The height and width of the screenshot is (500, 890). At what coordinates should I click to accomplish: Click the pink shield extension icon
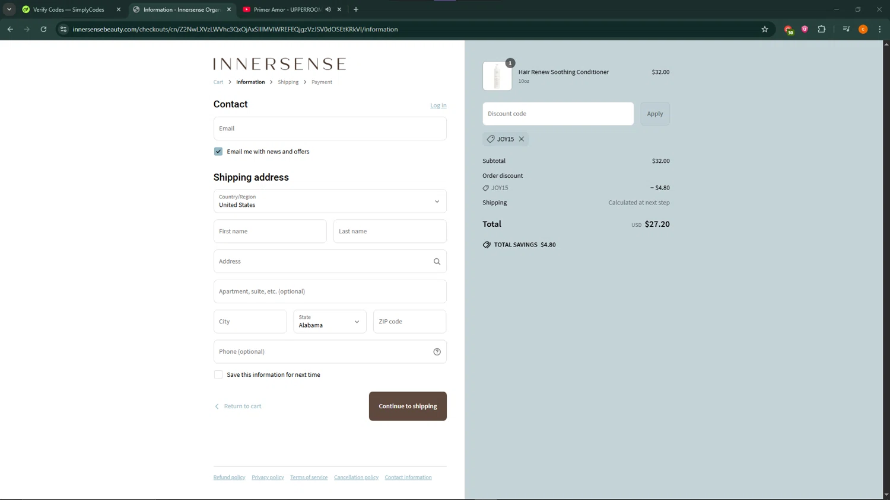tap(805, 29)
